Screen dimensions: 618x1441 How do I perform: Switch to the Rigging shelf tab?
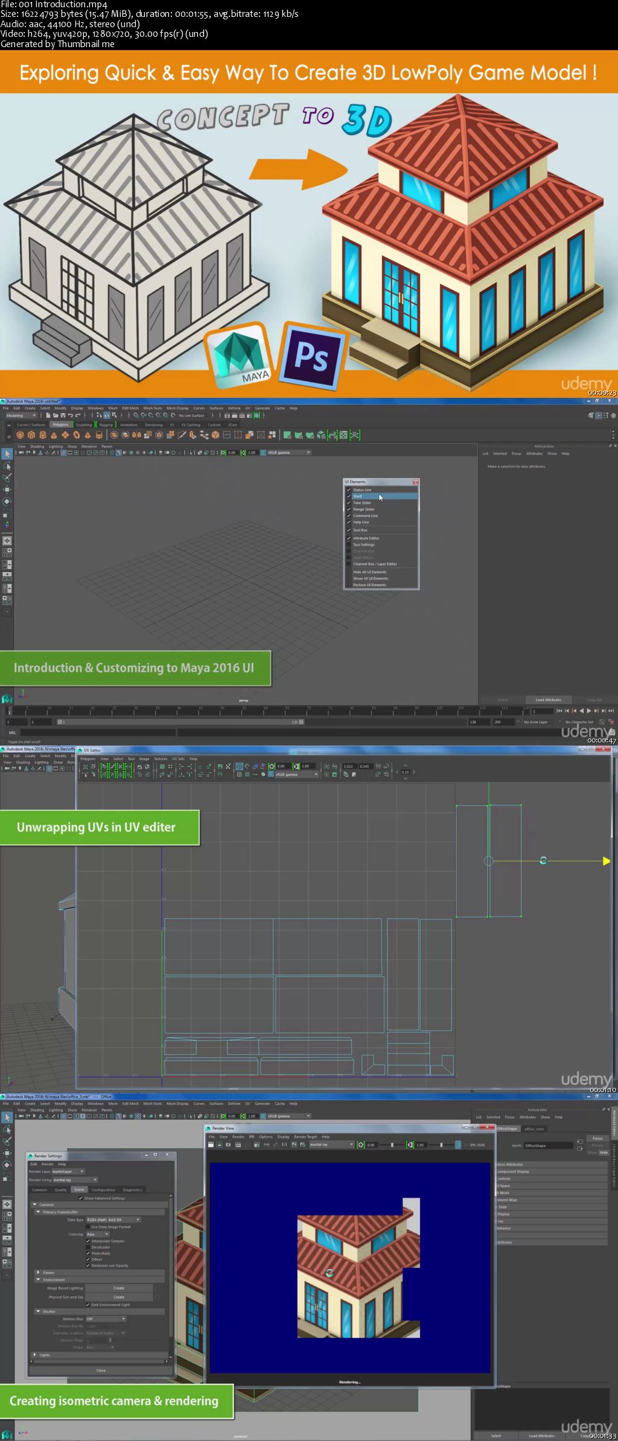pyautogui.click(x=106, y=425)
